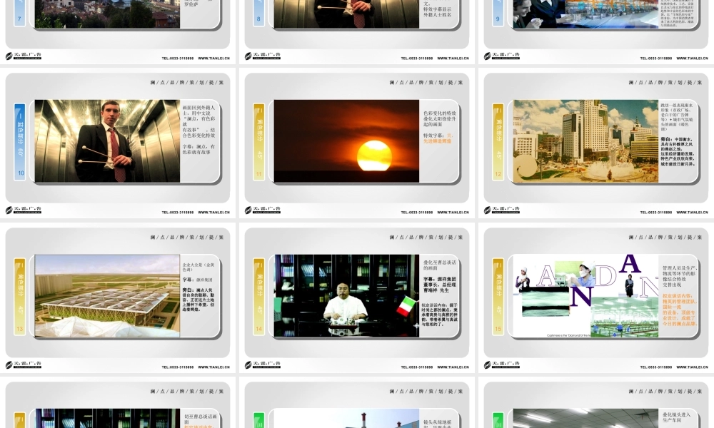Click the orange highlighted caption on slide 11
The height and width of the screenshot is (428, 714).
[438, 138]
